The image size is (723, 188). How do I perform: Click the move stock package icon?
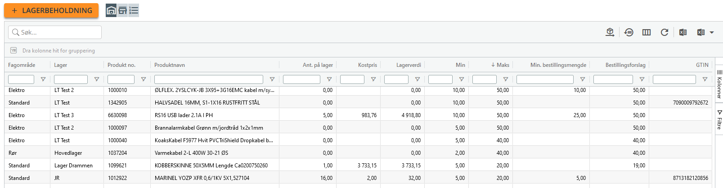point(610,32)
